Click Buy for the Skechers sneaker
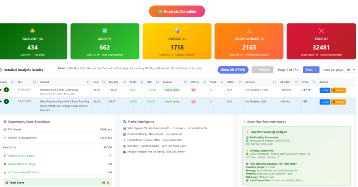 click(325, 90)
